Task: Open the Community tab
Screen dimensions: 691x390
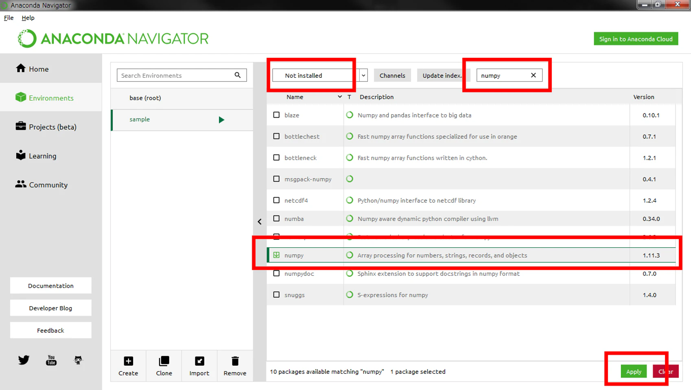Action: [x=51, y=185]
